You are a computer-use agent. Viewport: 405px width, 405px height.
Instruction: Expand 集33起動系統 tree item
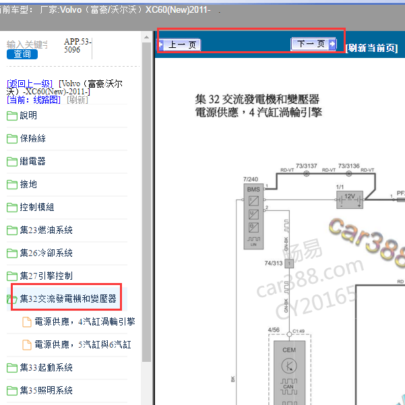[x=46, y=367]
